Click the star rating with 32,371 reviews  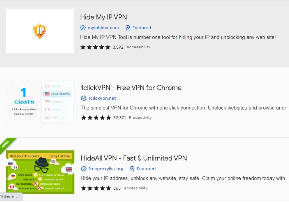click(96, 118)
